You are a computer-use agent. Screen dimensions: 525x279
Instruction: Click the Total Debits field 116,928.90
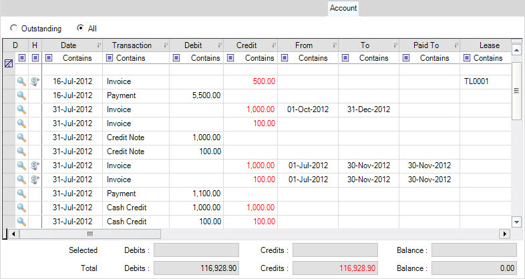pos(196,268)
